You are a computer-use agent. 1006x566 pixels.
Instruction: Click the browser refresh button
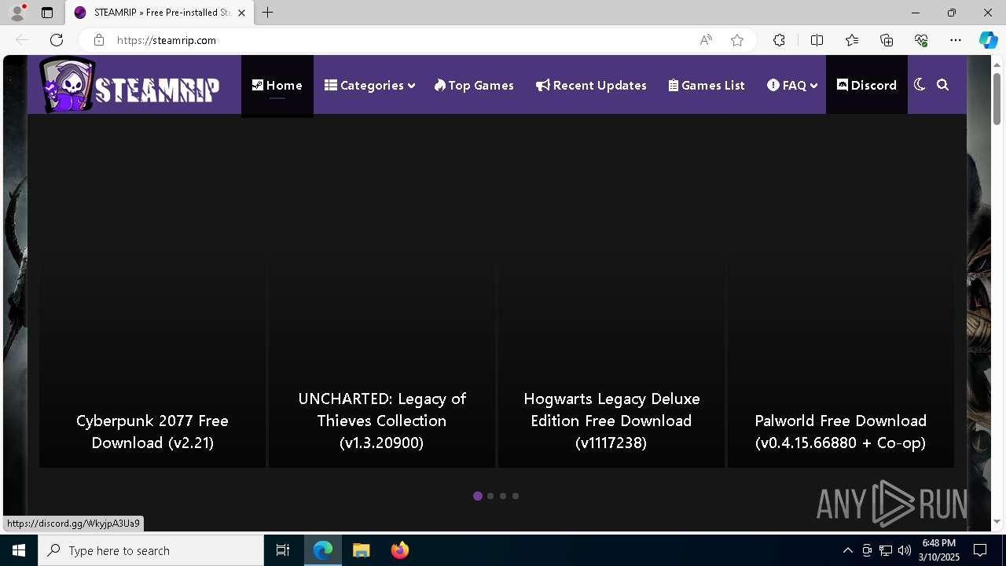pyautogui.click(x=57, y=40)
